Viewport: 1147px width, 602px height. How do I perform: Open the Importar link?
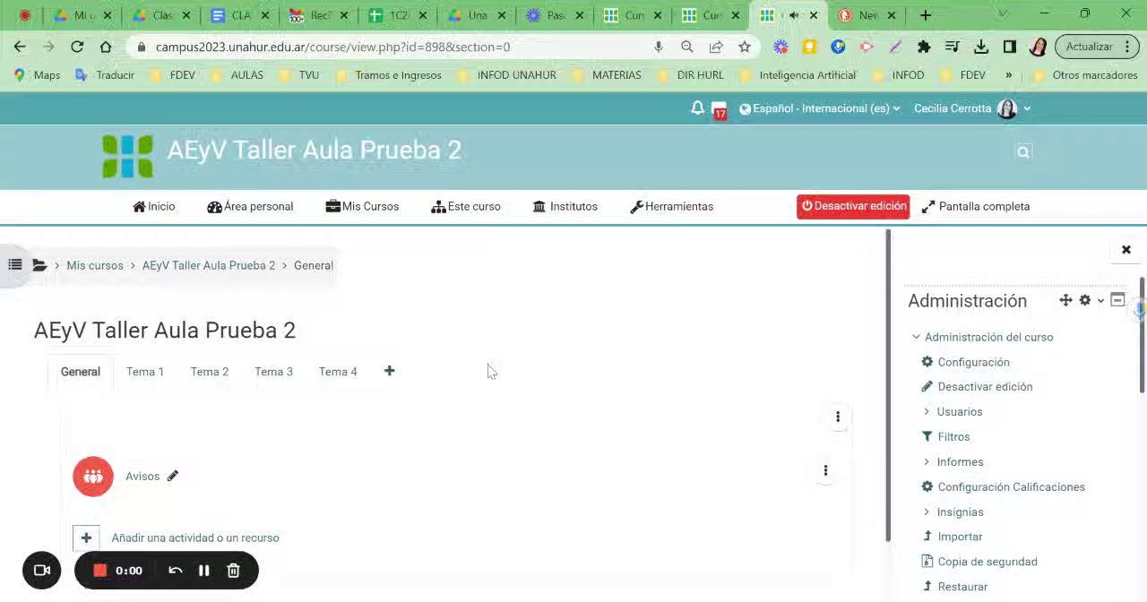coord(960,537)
